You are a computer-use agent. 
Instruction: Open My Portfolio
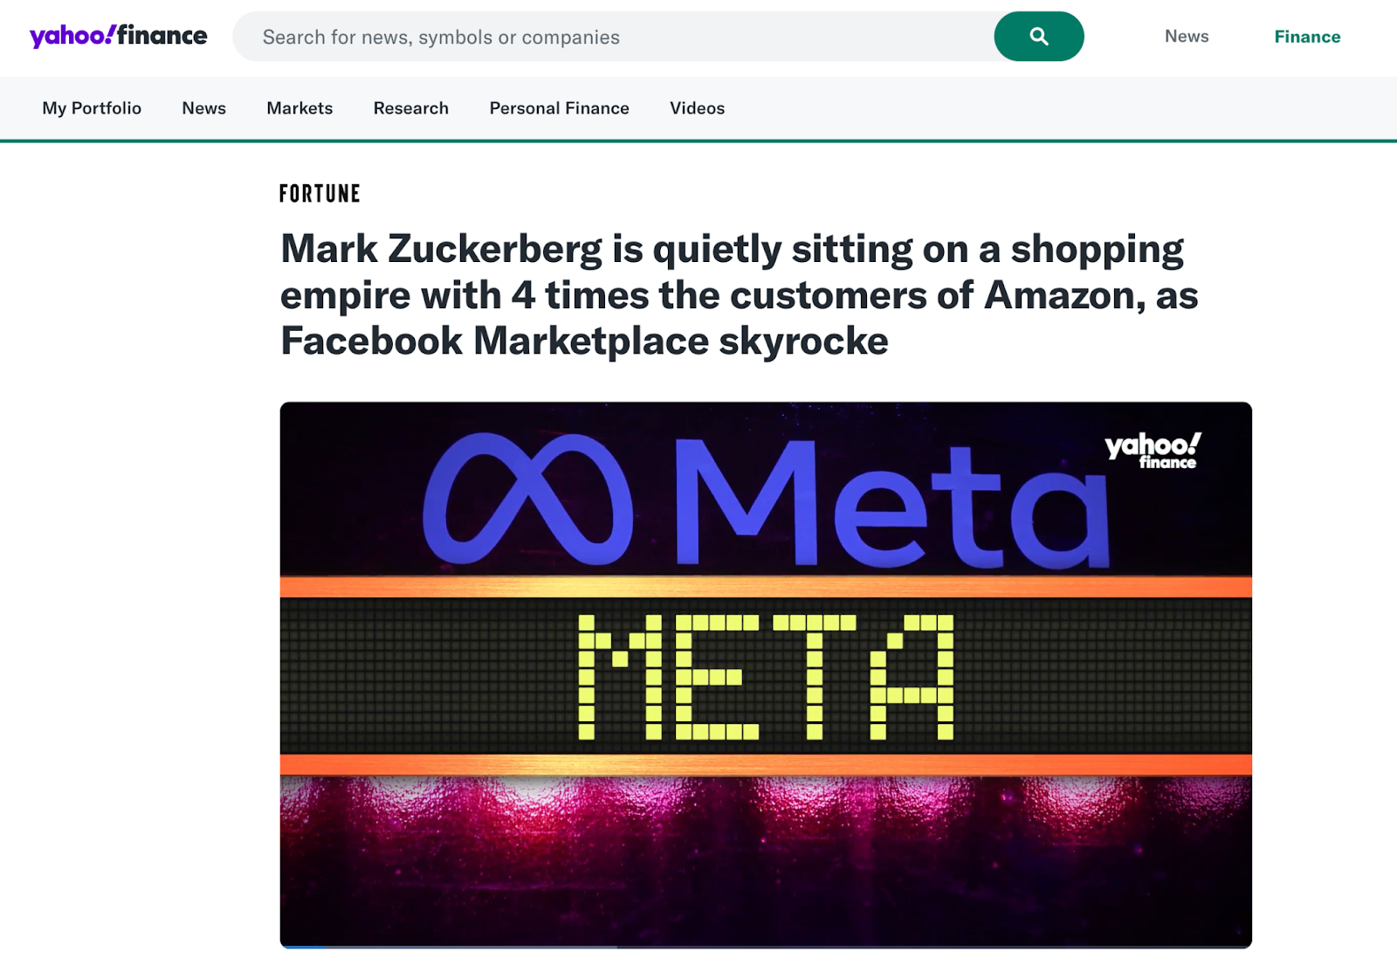(92, 107)
